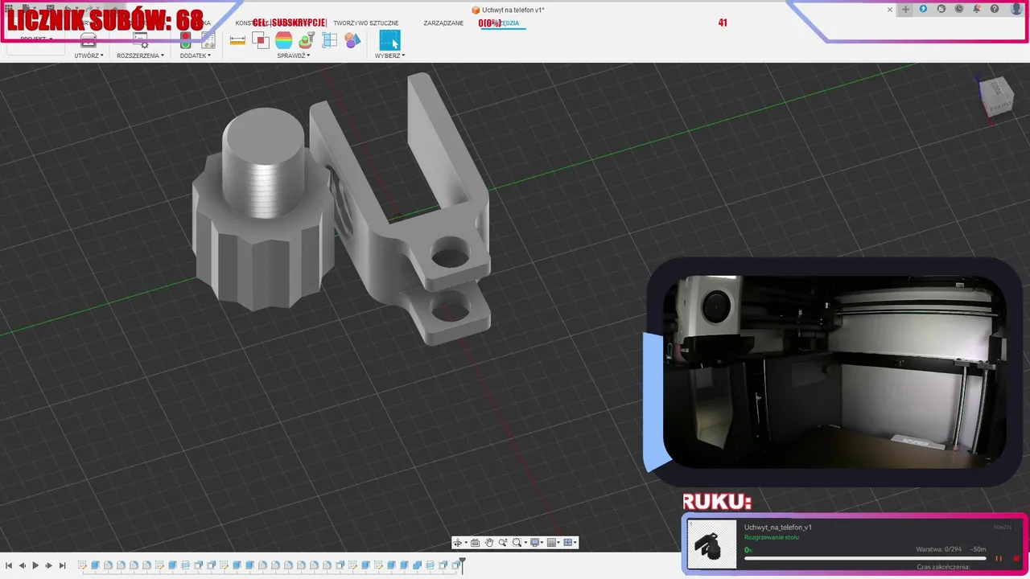This screenshot has width=1030, height=579.
Task: Open the user profile avatar
Action: (1016, 9)
